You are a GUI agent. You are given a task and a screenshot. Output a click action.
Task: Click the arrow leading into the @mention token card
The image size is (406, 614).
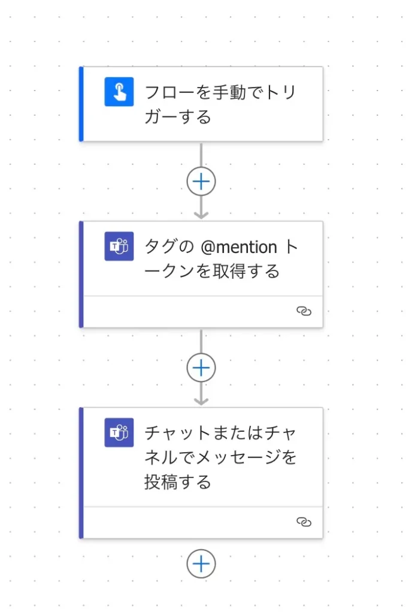click(x=201, y=210)
